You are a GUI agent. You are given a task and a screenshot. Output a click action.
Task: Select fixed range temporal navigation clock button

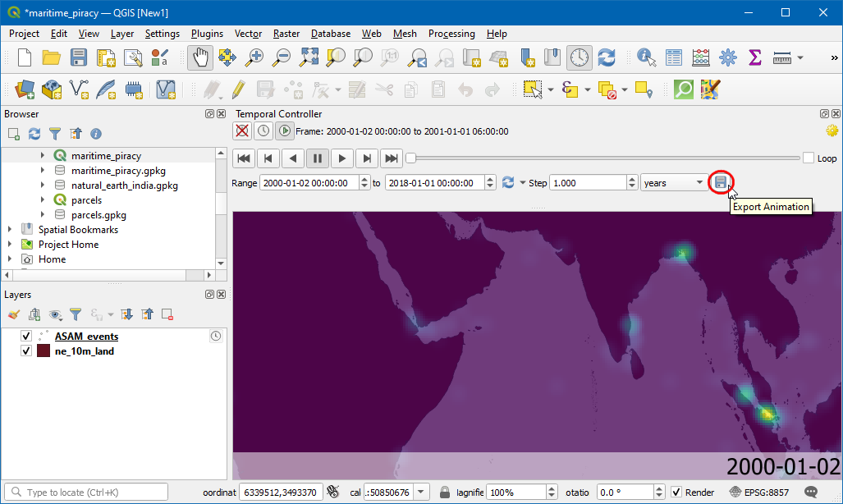(263, 131)
